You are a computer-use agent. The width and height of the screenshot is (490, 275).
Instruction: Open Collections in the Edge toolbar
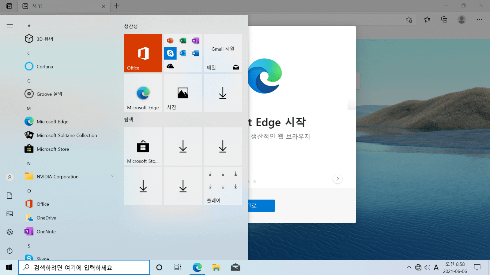444,20
